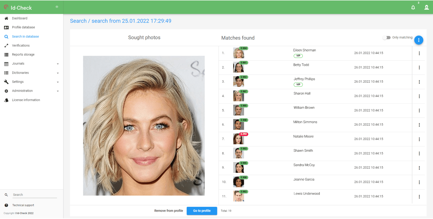The width and height of the screenshot is (433, 219).
Task: Go to Reports storage in sidebar
Action: [23, 54]
